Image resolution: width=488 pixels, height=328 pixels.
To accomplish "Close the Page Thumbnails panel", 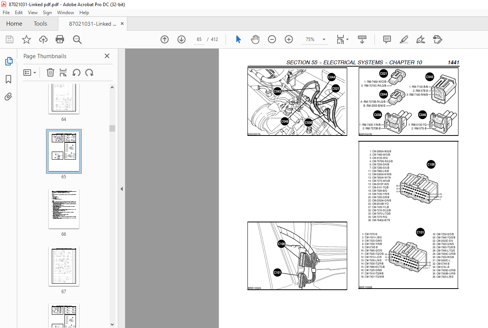I will pos(107,56).
